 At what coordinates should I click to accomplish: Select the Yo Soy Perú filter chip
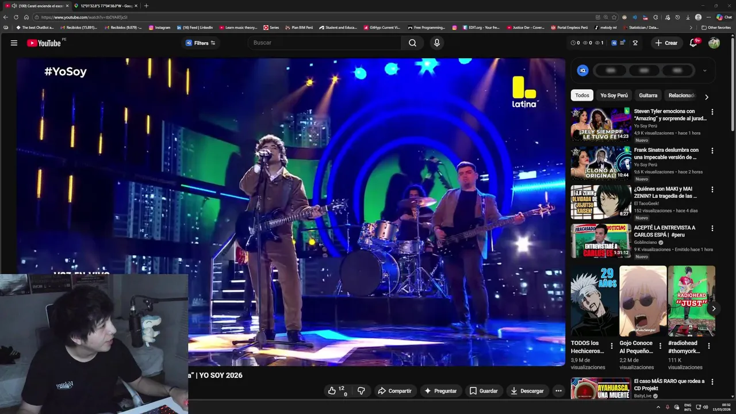click(614, 95)
